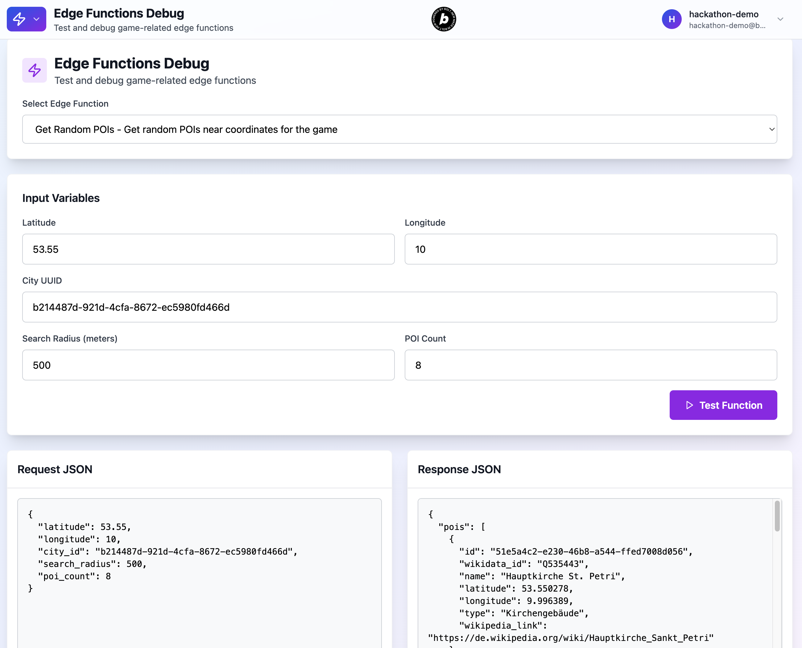Image resolution: width=802 pixels, height=648 pixels.
Task: Click the round H user avatar
Action: point(671,19)
